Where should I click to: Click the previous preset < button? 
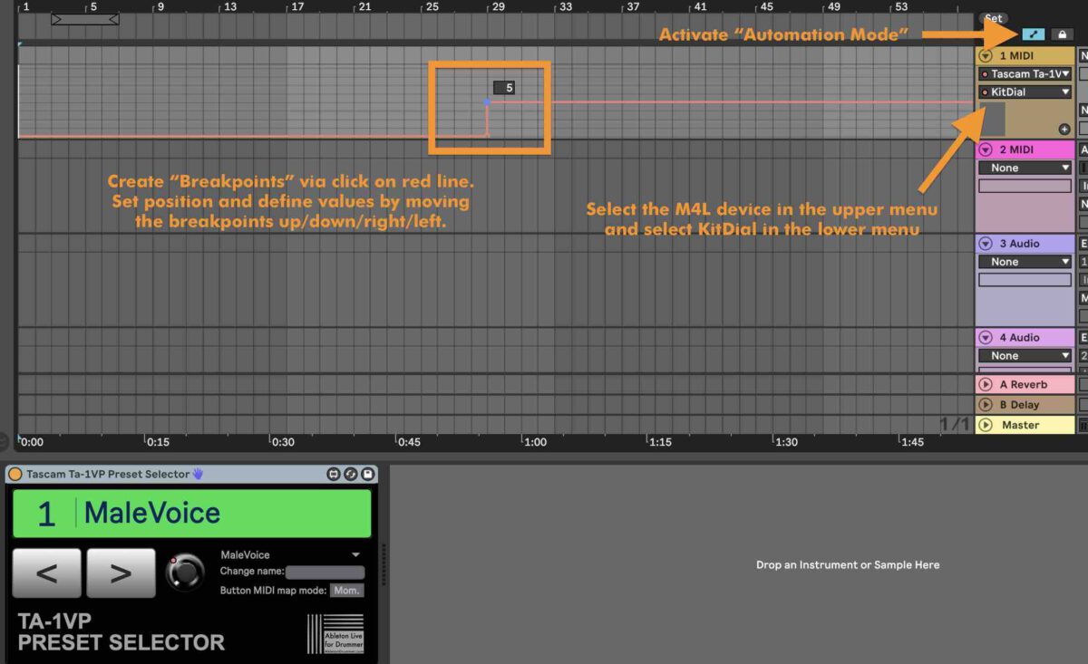[47, 573]
